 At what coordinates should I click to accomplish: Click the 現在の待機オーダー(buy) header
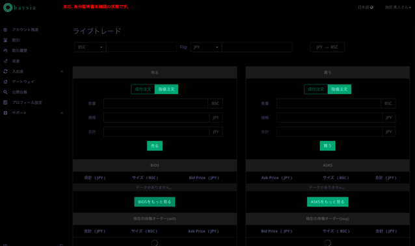tap(328, 219)
